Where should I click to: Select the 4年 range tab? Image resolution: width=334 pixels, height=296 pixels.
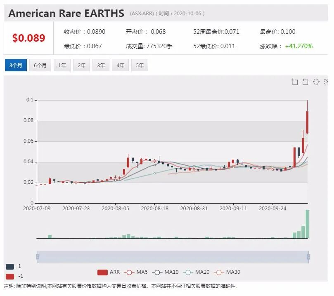click(121, 65)
